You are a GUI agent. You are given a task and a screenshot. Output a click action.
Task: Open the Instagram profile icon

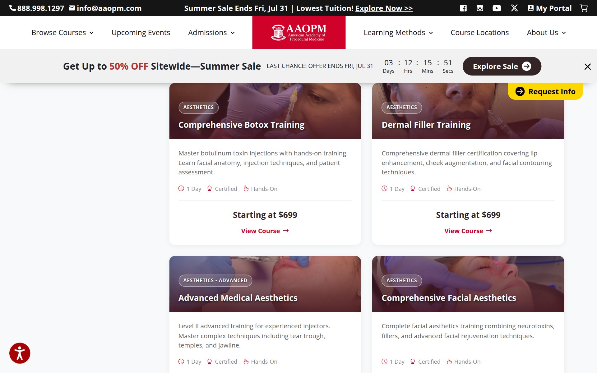tap(480, 8)
